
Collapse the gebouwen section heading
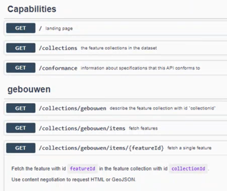pos(29,89)
